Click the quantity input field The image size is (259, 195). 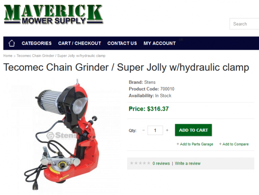click(155, 130)
